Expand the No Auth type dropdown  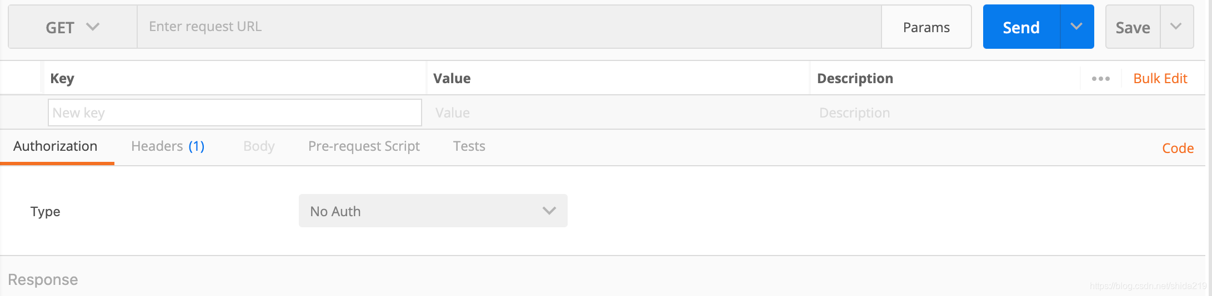pyautogui.click(x=433, y=211)
